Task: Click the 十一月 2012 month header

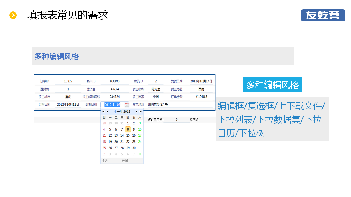Action: pos(122,112)
